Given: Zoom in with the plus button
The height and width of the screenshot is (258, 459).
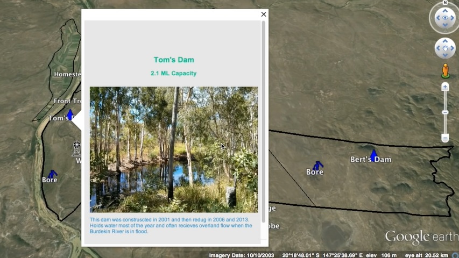Looking at the screenshot, I should point(445,87).
